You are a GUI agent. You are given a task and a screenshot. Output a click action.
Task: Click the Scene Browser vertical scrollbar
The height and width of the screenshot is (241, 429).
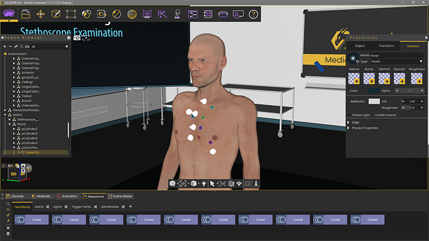68,130
